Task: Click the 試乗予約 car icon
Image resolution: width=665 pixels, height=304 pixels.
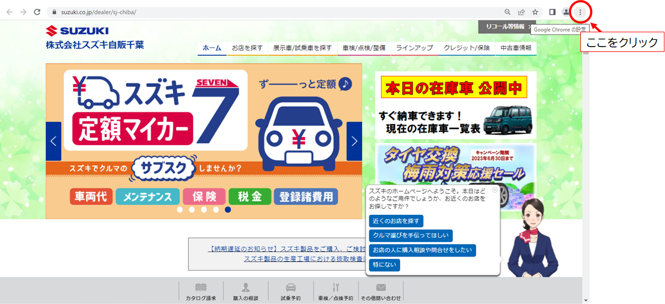Action: (x=291, y=288)
